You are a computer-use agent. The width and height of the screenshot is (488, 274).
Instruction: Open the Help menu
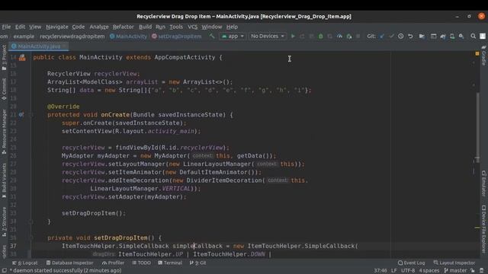pyautogui.click(x=232, y=27)
